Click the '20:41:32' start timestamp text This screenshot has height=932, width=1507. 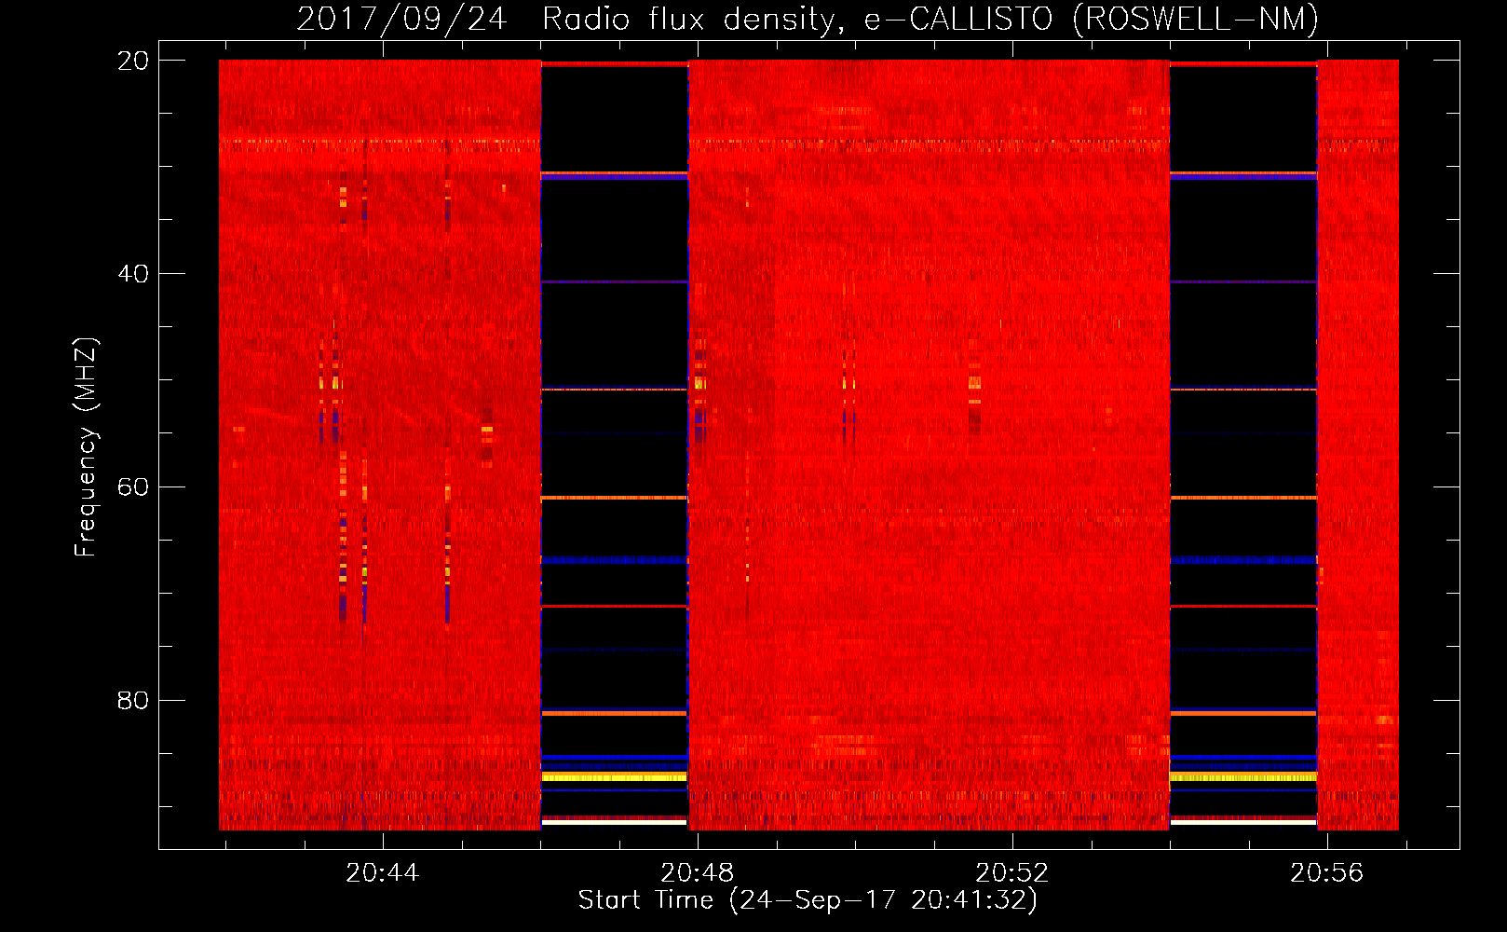pos(968,900)
